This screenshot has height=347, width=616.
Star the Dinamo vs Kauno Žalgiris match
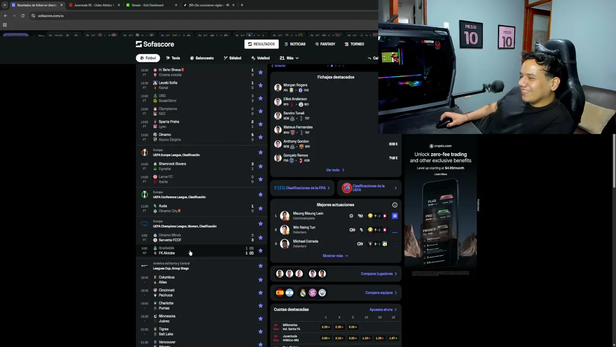point(260,137)
